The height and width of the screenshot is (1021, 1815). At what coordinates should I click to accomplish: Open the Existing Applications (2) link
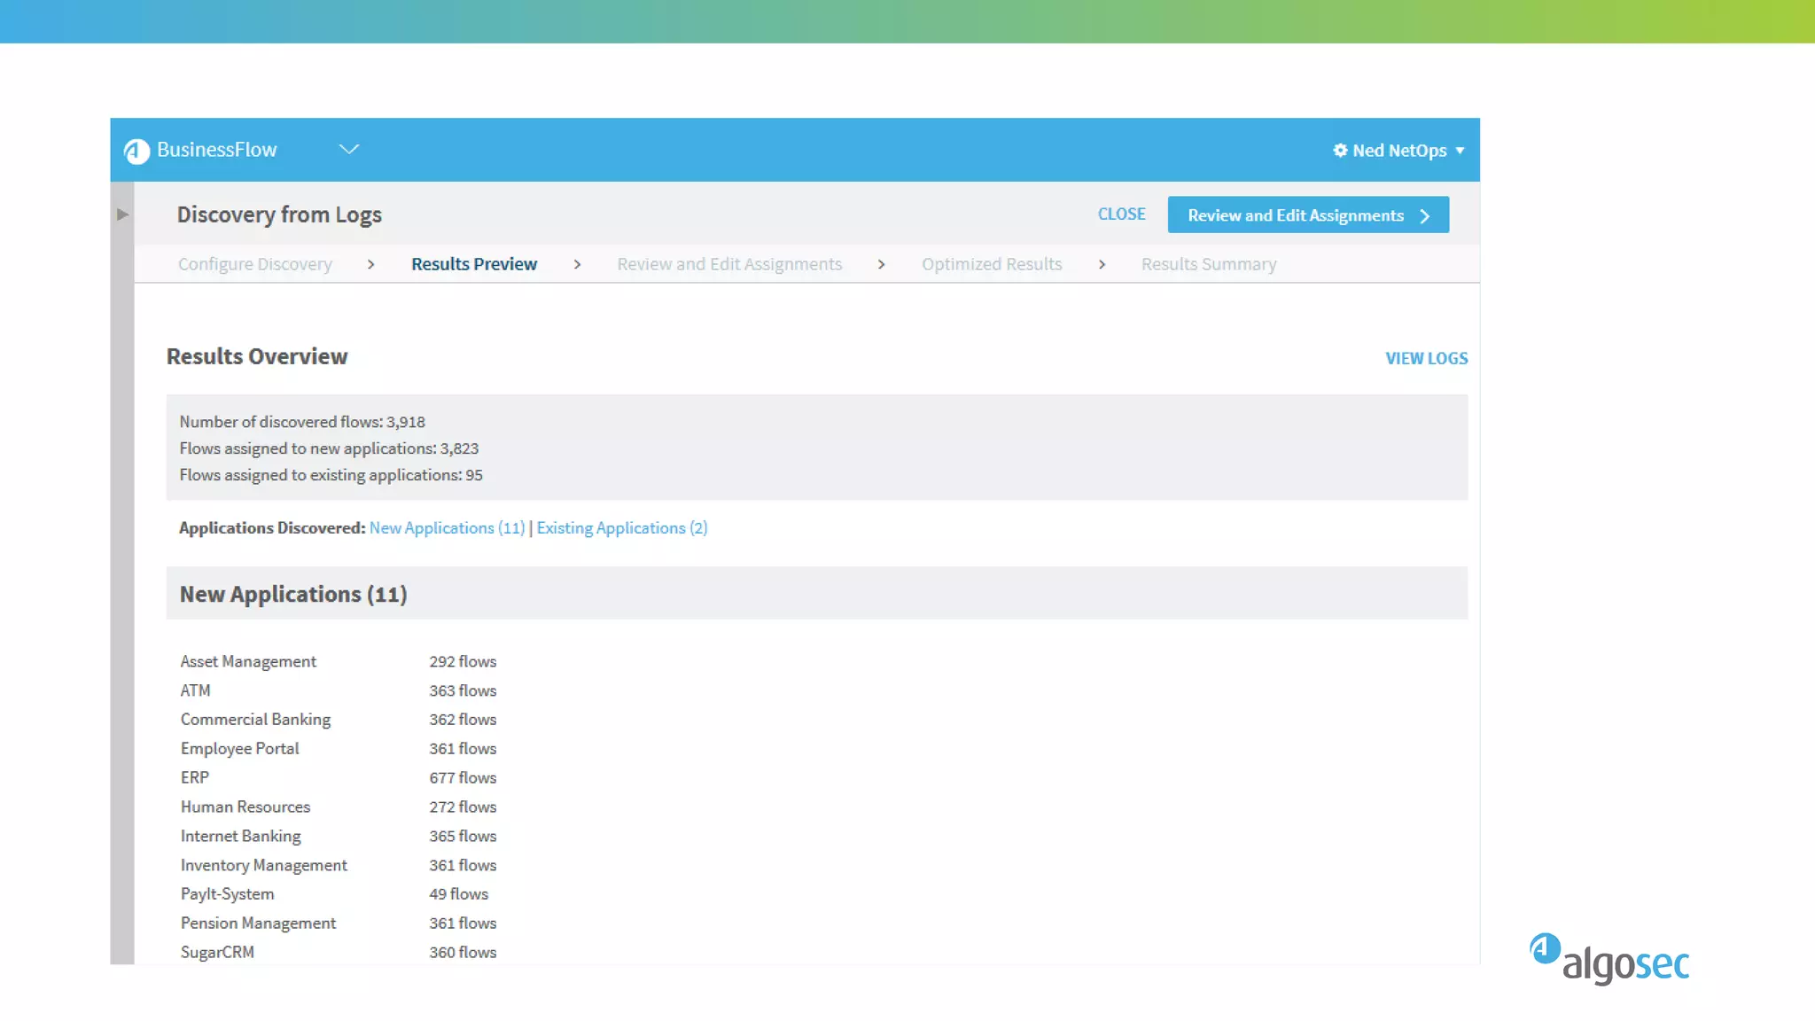pos(621,528)
